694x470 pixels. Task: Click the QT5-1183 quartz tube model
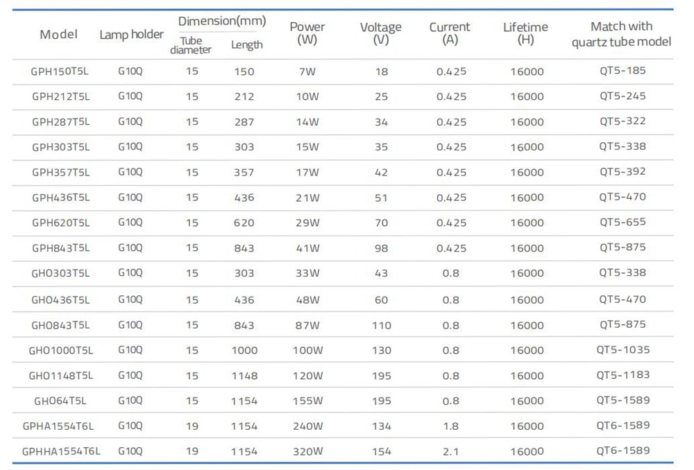(x=623, y=375)
